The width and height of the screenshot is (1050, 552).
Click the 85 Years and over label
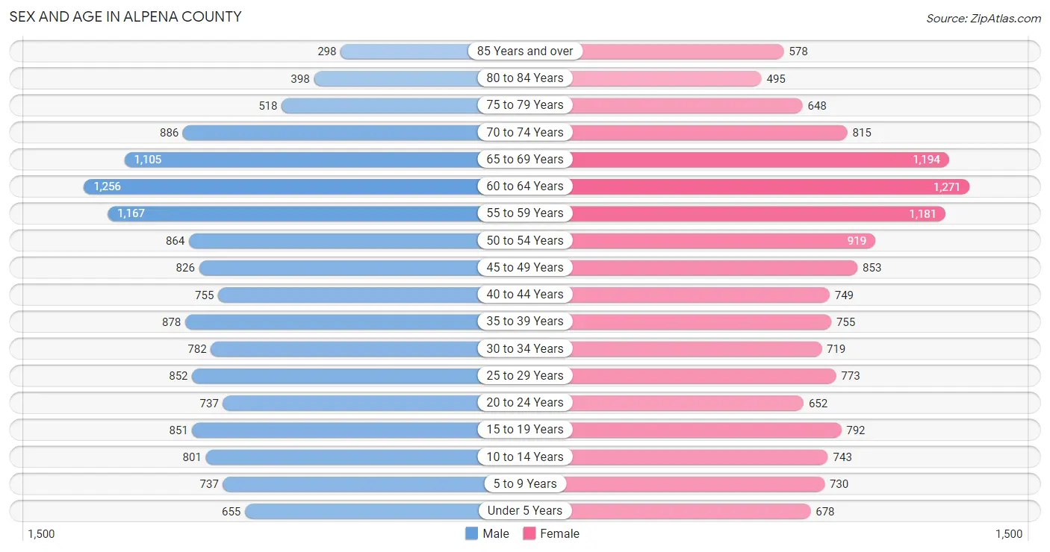tap(525, 51)
